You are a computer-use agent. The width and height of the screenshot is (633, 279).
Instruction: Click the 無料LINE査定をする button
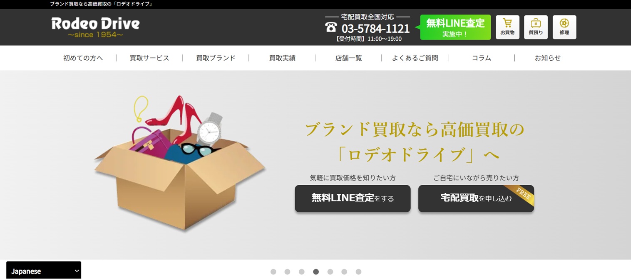pyautogui.click(x=352, y=198)
